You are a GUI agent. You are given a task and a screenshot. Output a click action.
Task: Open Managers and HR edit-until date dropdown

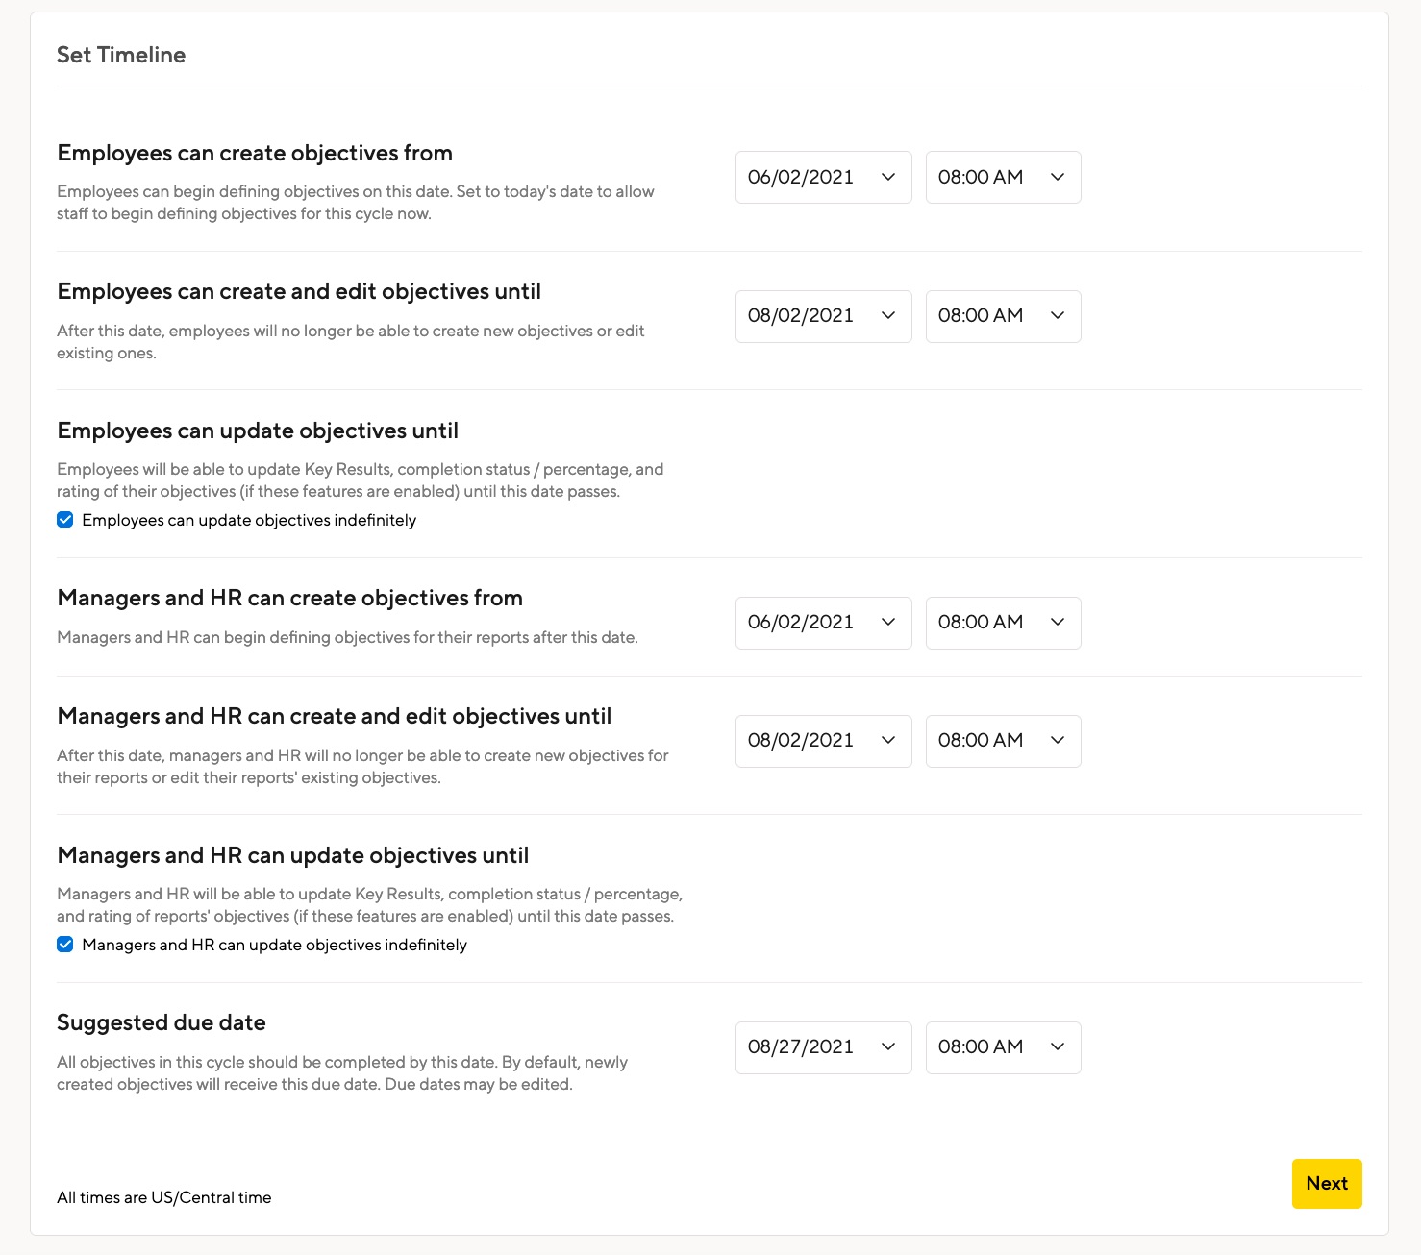coord(822,741)
